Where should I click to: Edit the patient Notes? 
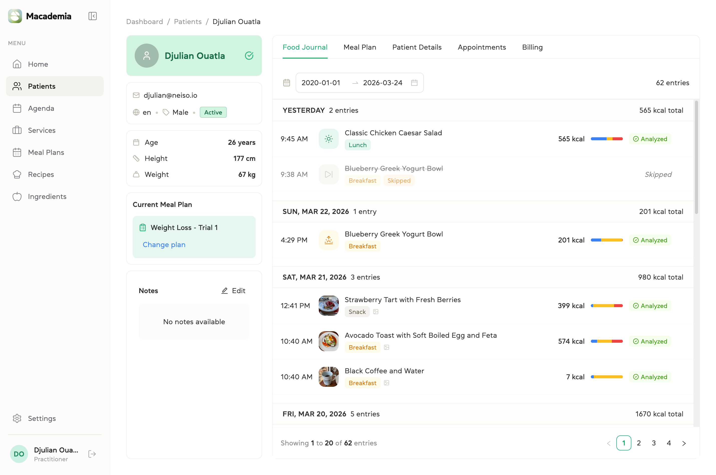pyautogui.click(x=233, y=291)
